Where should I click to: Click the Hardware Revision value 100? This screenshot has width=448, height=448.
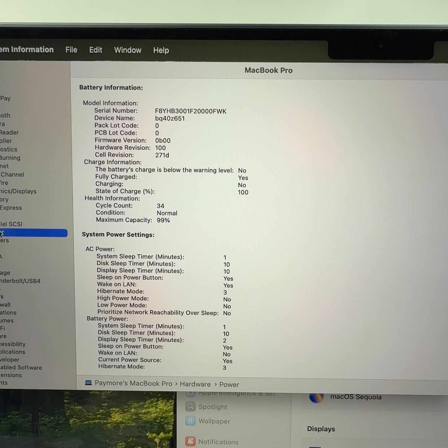[161, 148]
